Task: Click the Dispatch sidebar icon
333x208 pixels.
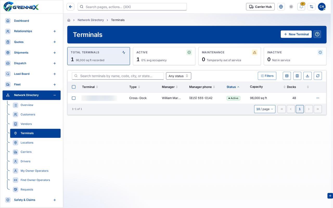Action: click(8, 63)
